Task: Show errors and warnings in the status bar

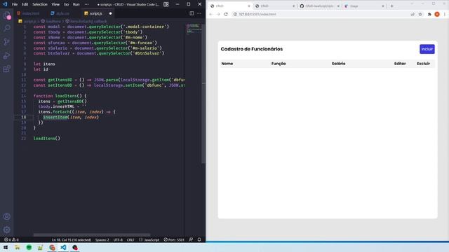Action: [11, 239]
